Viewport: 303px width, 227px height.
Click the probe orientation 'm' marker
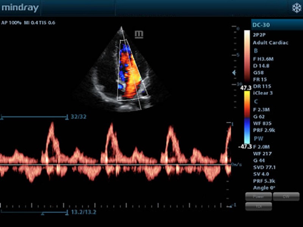click(139, 34)
